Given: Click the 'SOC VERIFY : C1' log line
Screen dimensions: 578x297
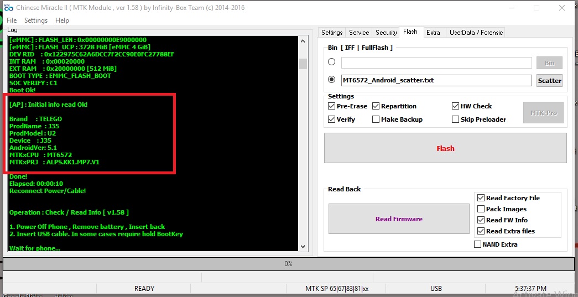Looking at the screenshot, I should (x=33, y=84).
